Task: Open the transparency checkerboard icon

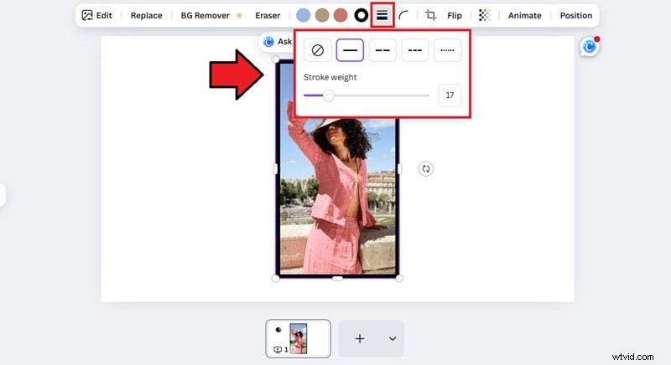Action: [x=485, y=15]
